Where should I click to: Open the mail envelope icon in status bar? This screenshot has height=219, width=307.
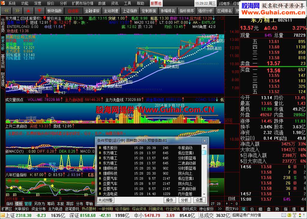click(284, 215)
